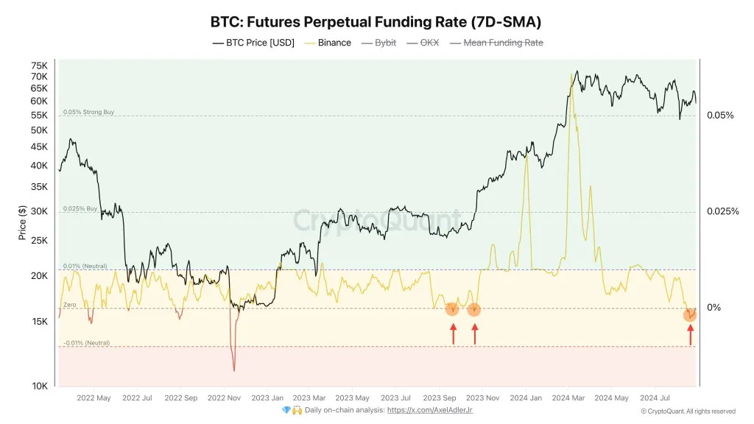Click the orange circle marker after 2024 Jul
The image size is (754, 424).
pyautogui.click(x=690, y=315)
